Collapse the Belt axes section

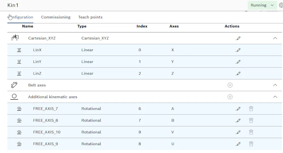[275, 85]
